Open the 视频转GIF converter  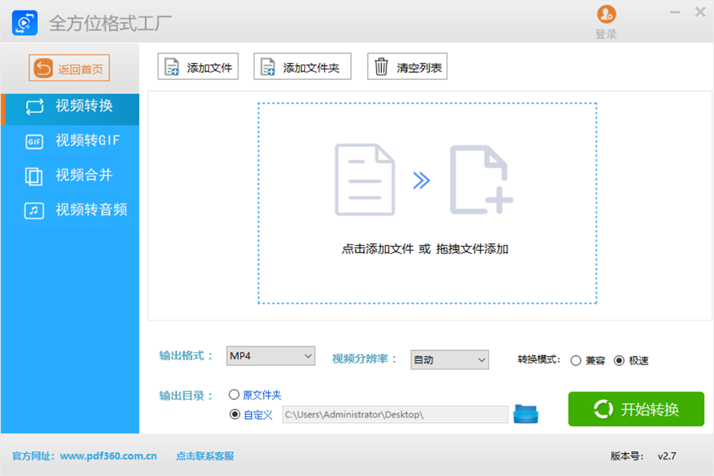point(69,142)
